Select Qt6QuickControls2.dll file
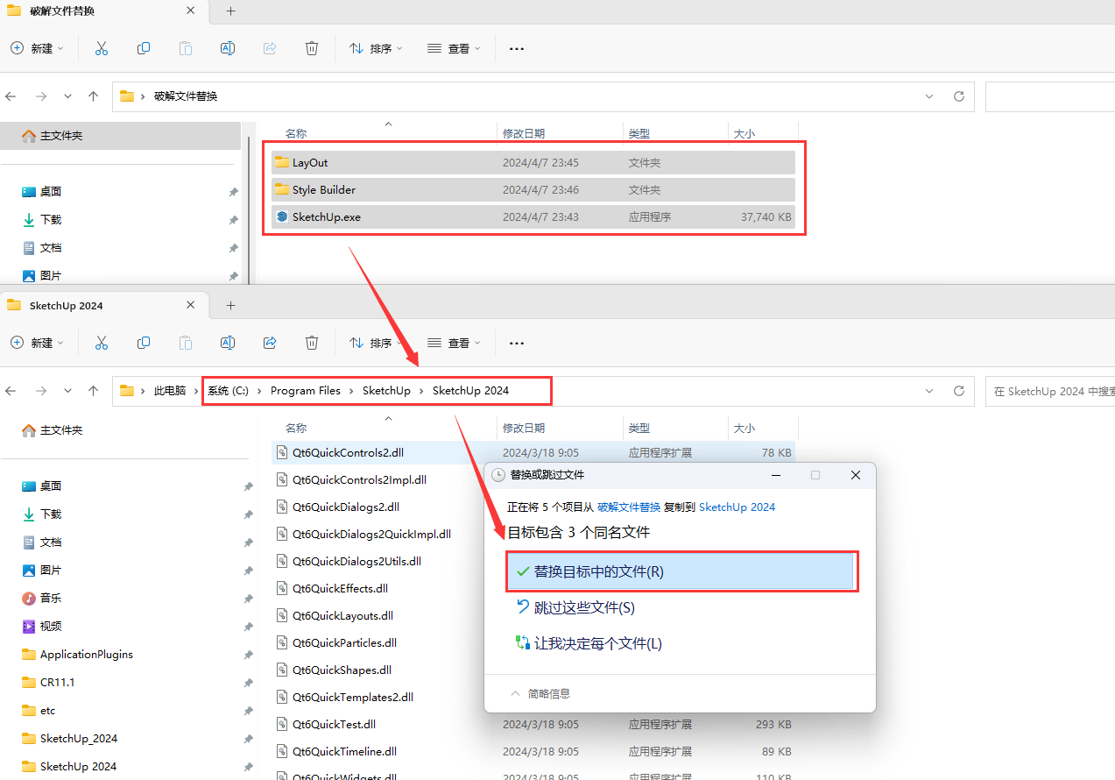Image resolution: width=1115 pixels, height=780 pixels. pos(533,452)
